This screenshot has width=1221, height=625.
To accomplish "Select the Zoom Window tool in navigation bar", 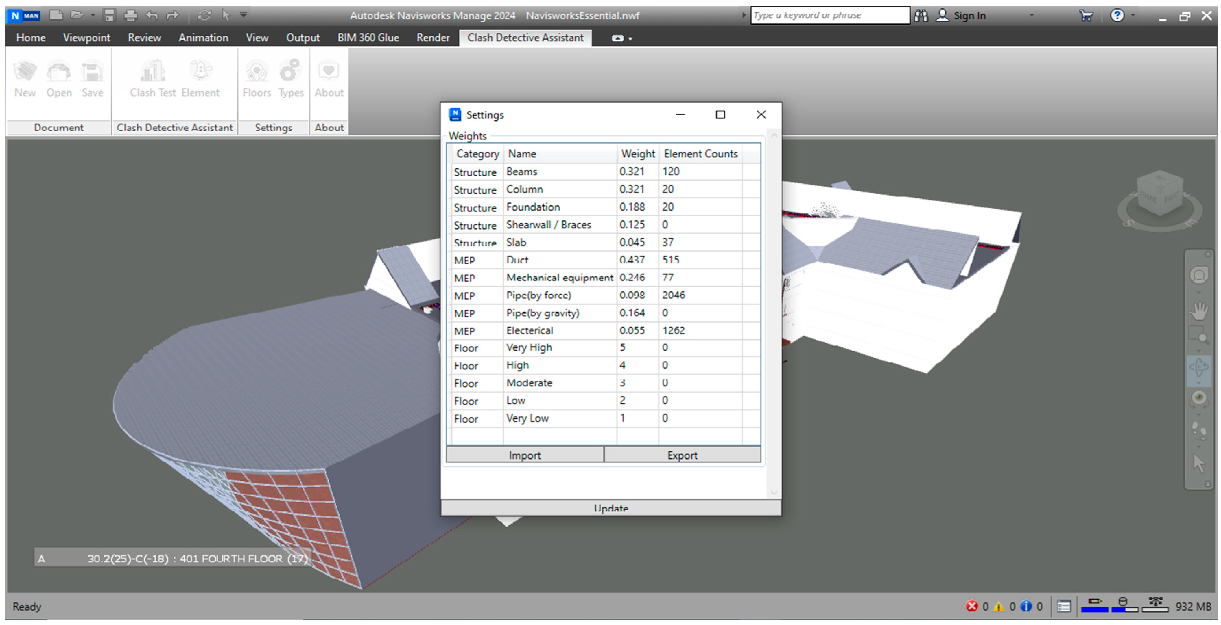I will coord(1199,336).
